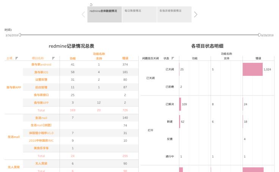Click the next tab arrow in navigation
This screenshot has height=172, width=279.
tap(196, 14)
